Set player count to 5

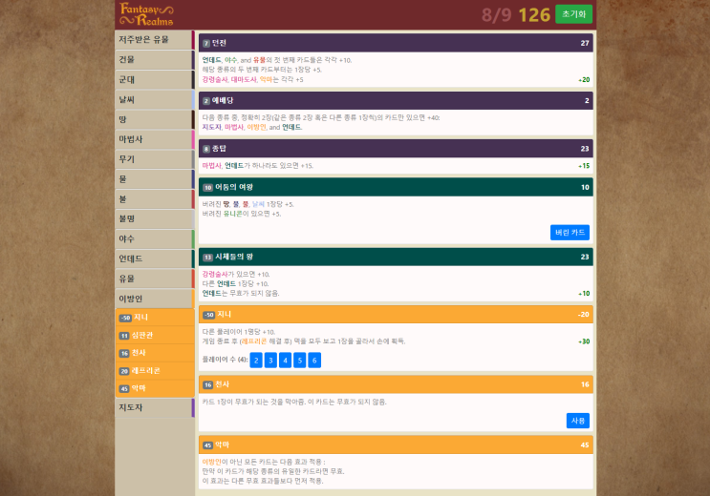click(x=299, y=361)
